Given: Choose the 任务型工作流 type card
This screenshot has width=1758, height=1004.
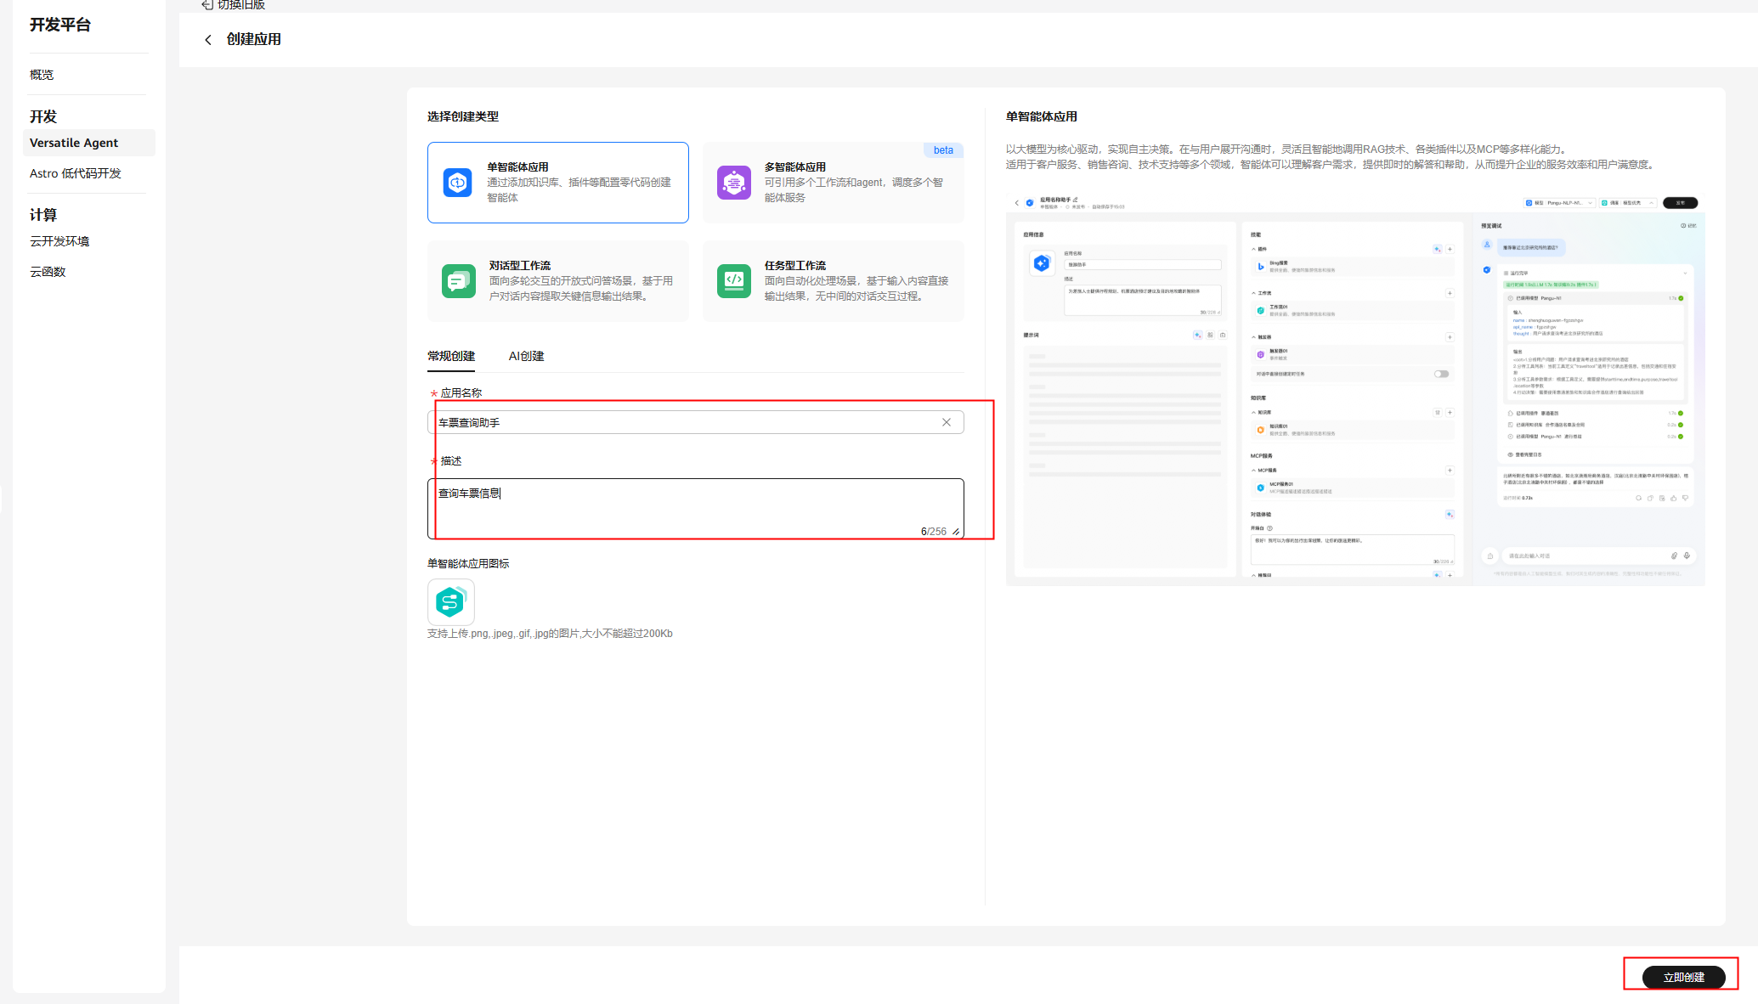Looking at the screenshot, I should point(833,281).
